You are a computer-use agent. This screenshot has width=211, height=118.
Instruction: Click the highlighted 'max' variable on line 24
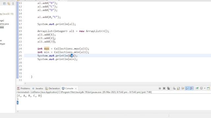click(x=46, y=49)
